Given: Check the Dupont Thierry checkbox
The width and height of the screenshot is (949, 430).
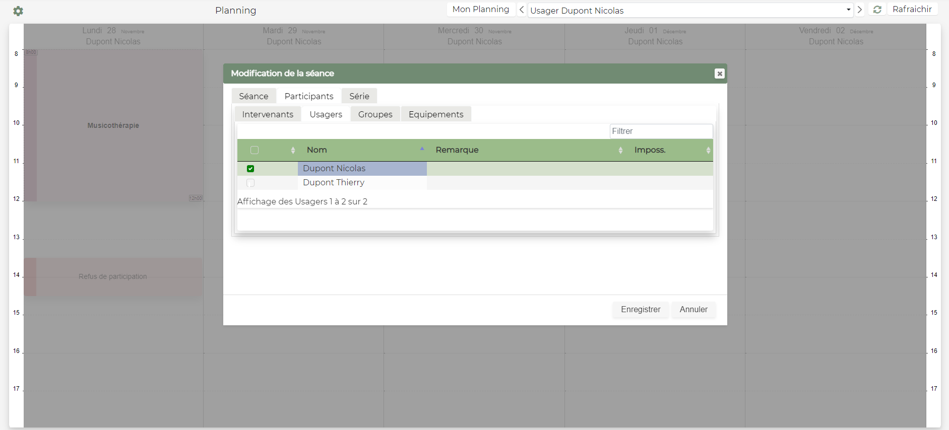Looking at the screenshot, I should 250,183.
